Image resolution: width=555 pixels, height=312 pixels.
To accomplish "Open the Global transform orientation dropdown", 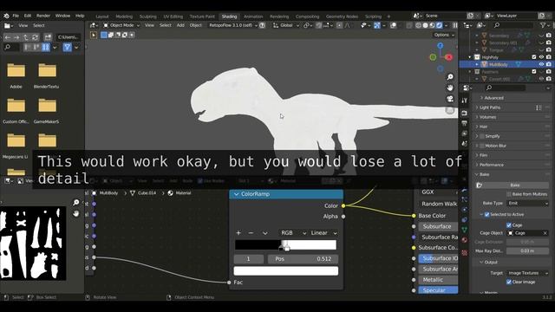I will click(286, 25).
